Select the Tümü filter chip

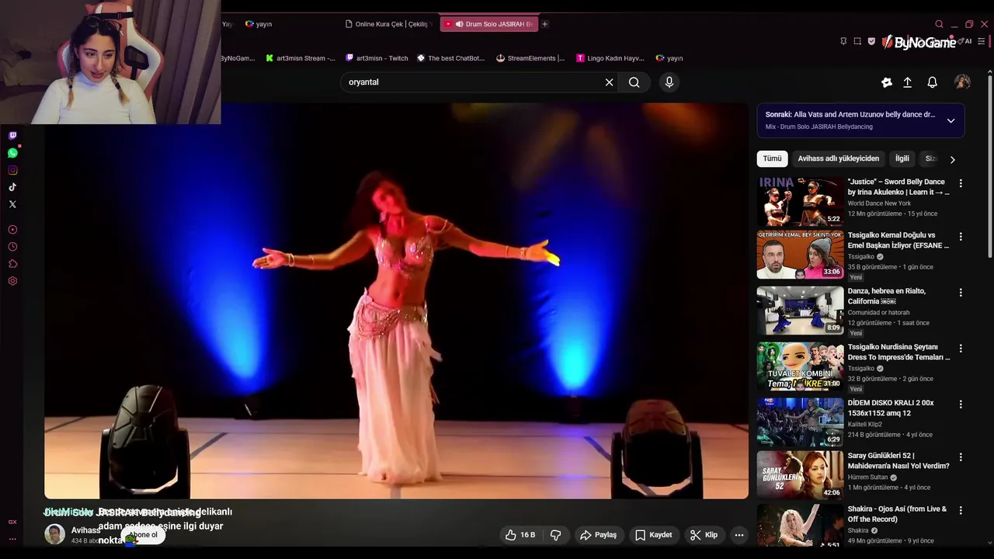point(772,158)
